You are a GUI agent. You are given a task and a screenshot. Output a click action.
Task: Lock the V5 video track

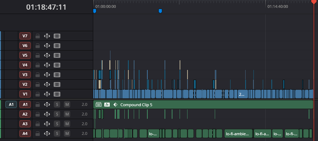(x=38, y=55)
